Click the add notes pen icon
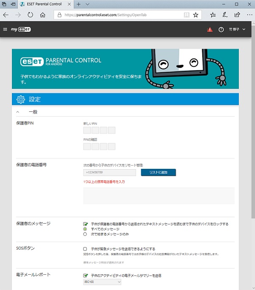This screenshot has height=290, width=255. pyautogui.click(x=225, y=15)
